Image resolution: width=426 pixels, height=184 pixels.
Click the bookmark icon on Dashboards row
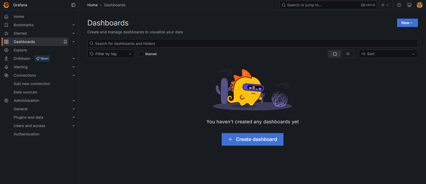pos(65,42)
